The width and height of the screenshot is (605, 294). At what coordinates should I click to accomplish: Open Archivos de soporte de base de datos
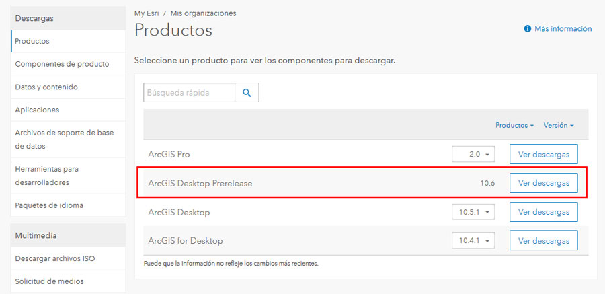pos(69,139)
